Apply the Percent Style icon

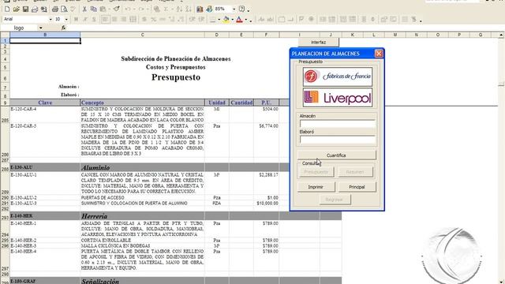click(x=154, y=19)
